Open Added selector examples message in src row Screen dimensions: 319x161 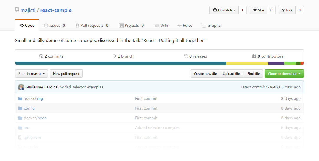pyautogui.click(x=157, y=128)
